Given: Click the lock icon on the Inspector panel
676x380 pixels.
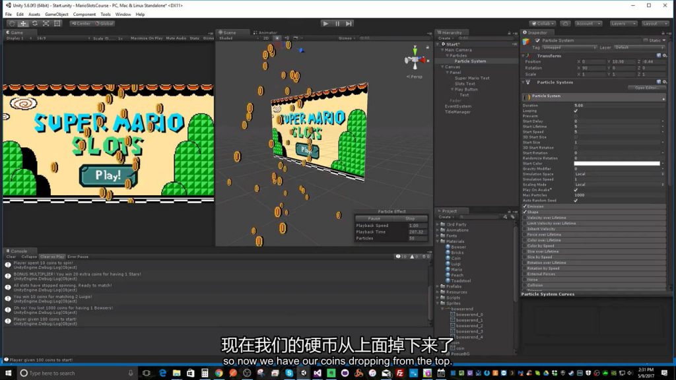Looking at the screenshot, I should pos(663,32).
